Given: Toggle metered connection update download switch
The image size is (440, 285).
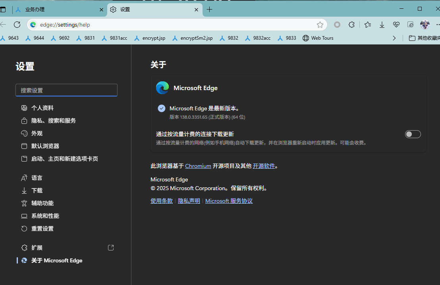Looking at the screenshot, I should 413,134.
